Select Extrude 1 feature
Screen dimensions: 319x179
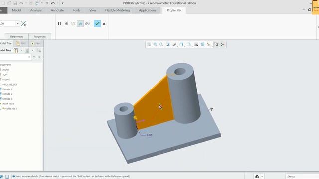(x=7, y=89)
